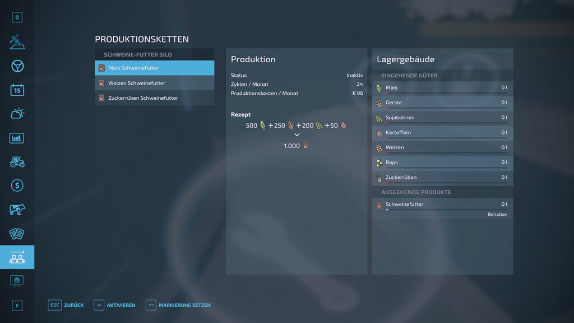Open the tractor vehicles page icon
The width and height of the screenshot is (574, 323).
pyautogui.click(x=17, y=162)
